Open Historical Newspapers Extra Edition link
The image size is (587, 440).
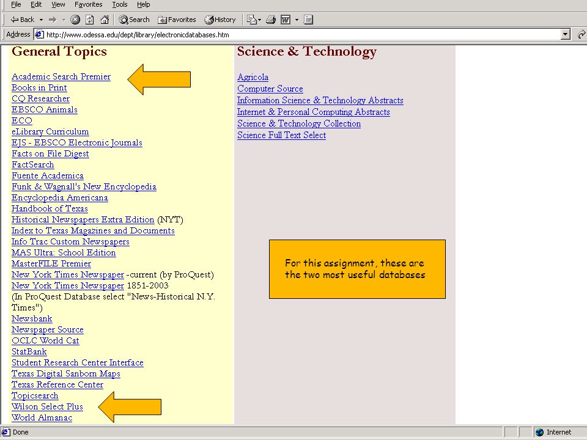[x=83, y=219]
